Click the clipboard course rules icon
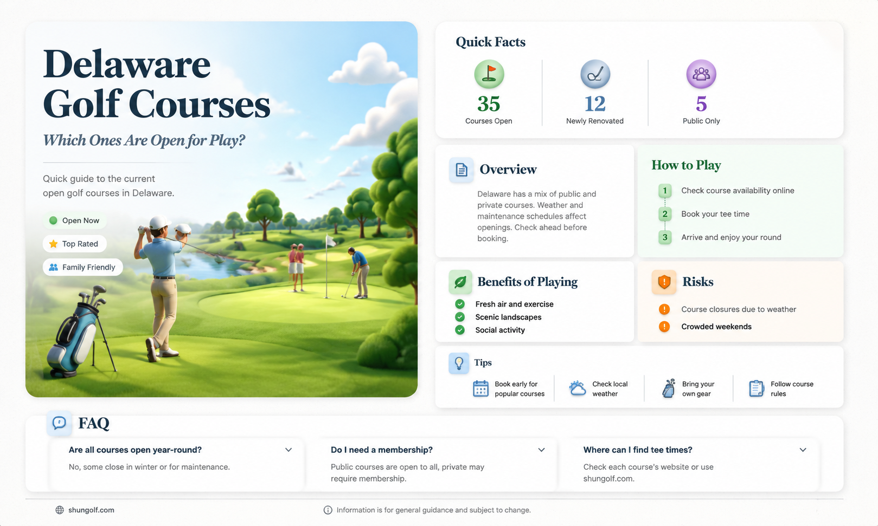This screenshot has width=878, height=526. (x=756, y=388)
